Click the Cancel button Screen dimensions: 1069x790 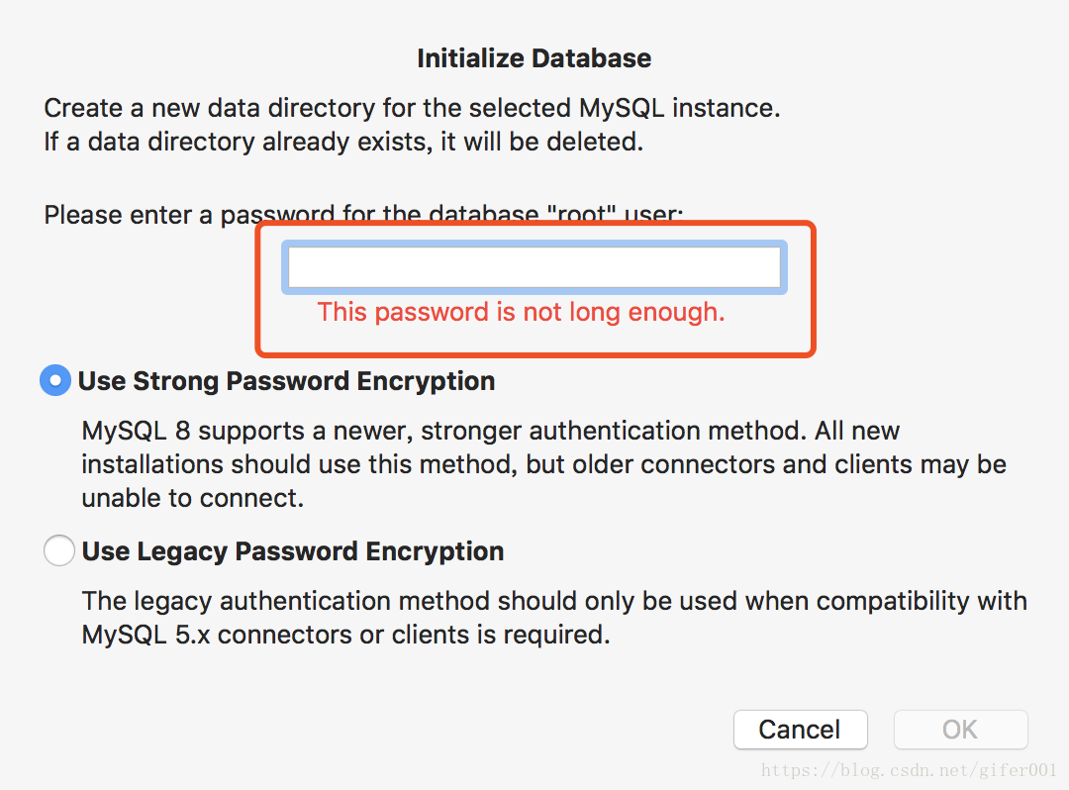click(801, 730)
